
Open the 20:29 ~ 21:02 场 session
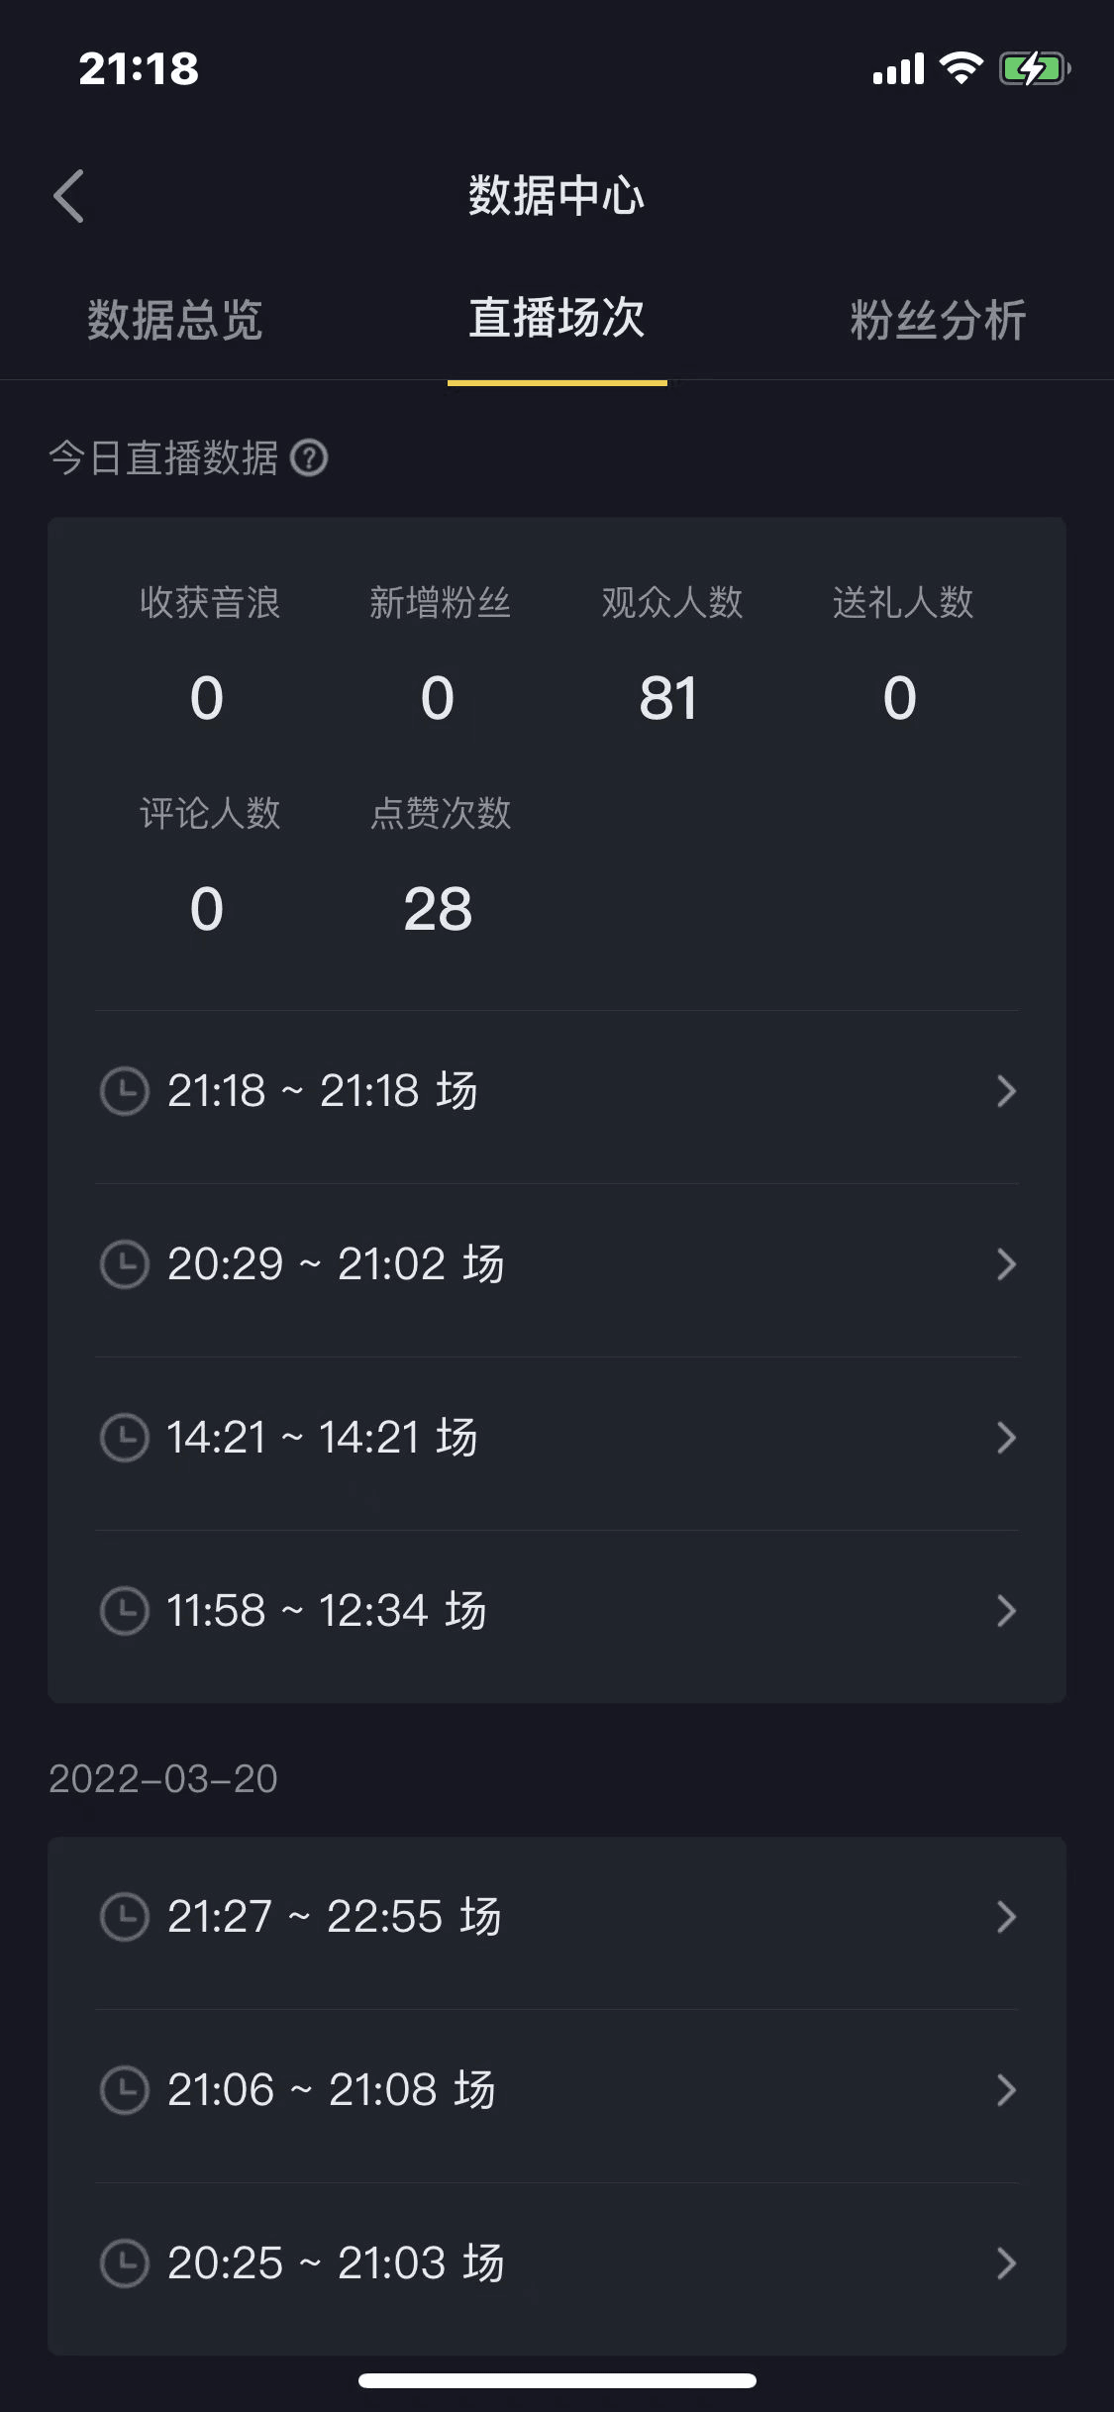tap(337, 1264)
